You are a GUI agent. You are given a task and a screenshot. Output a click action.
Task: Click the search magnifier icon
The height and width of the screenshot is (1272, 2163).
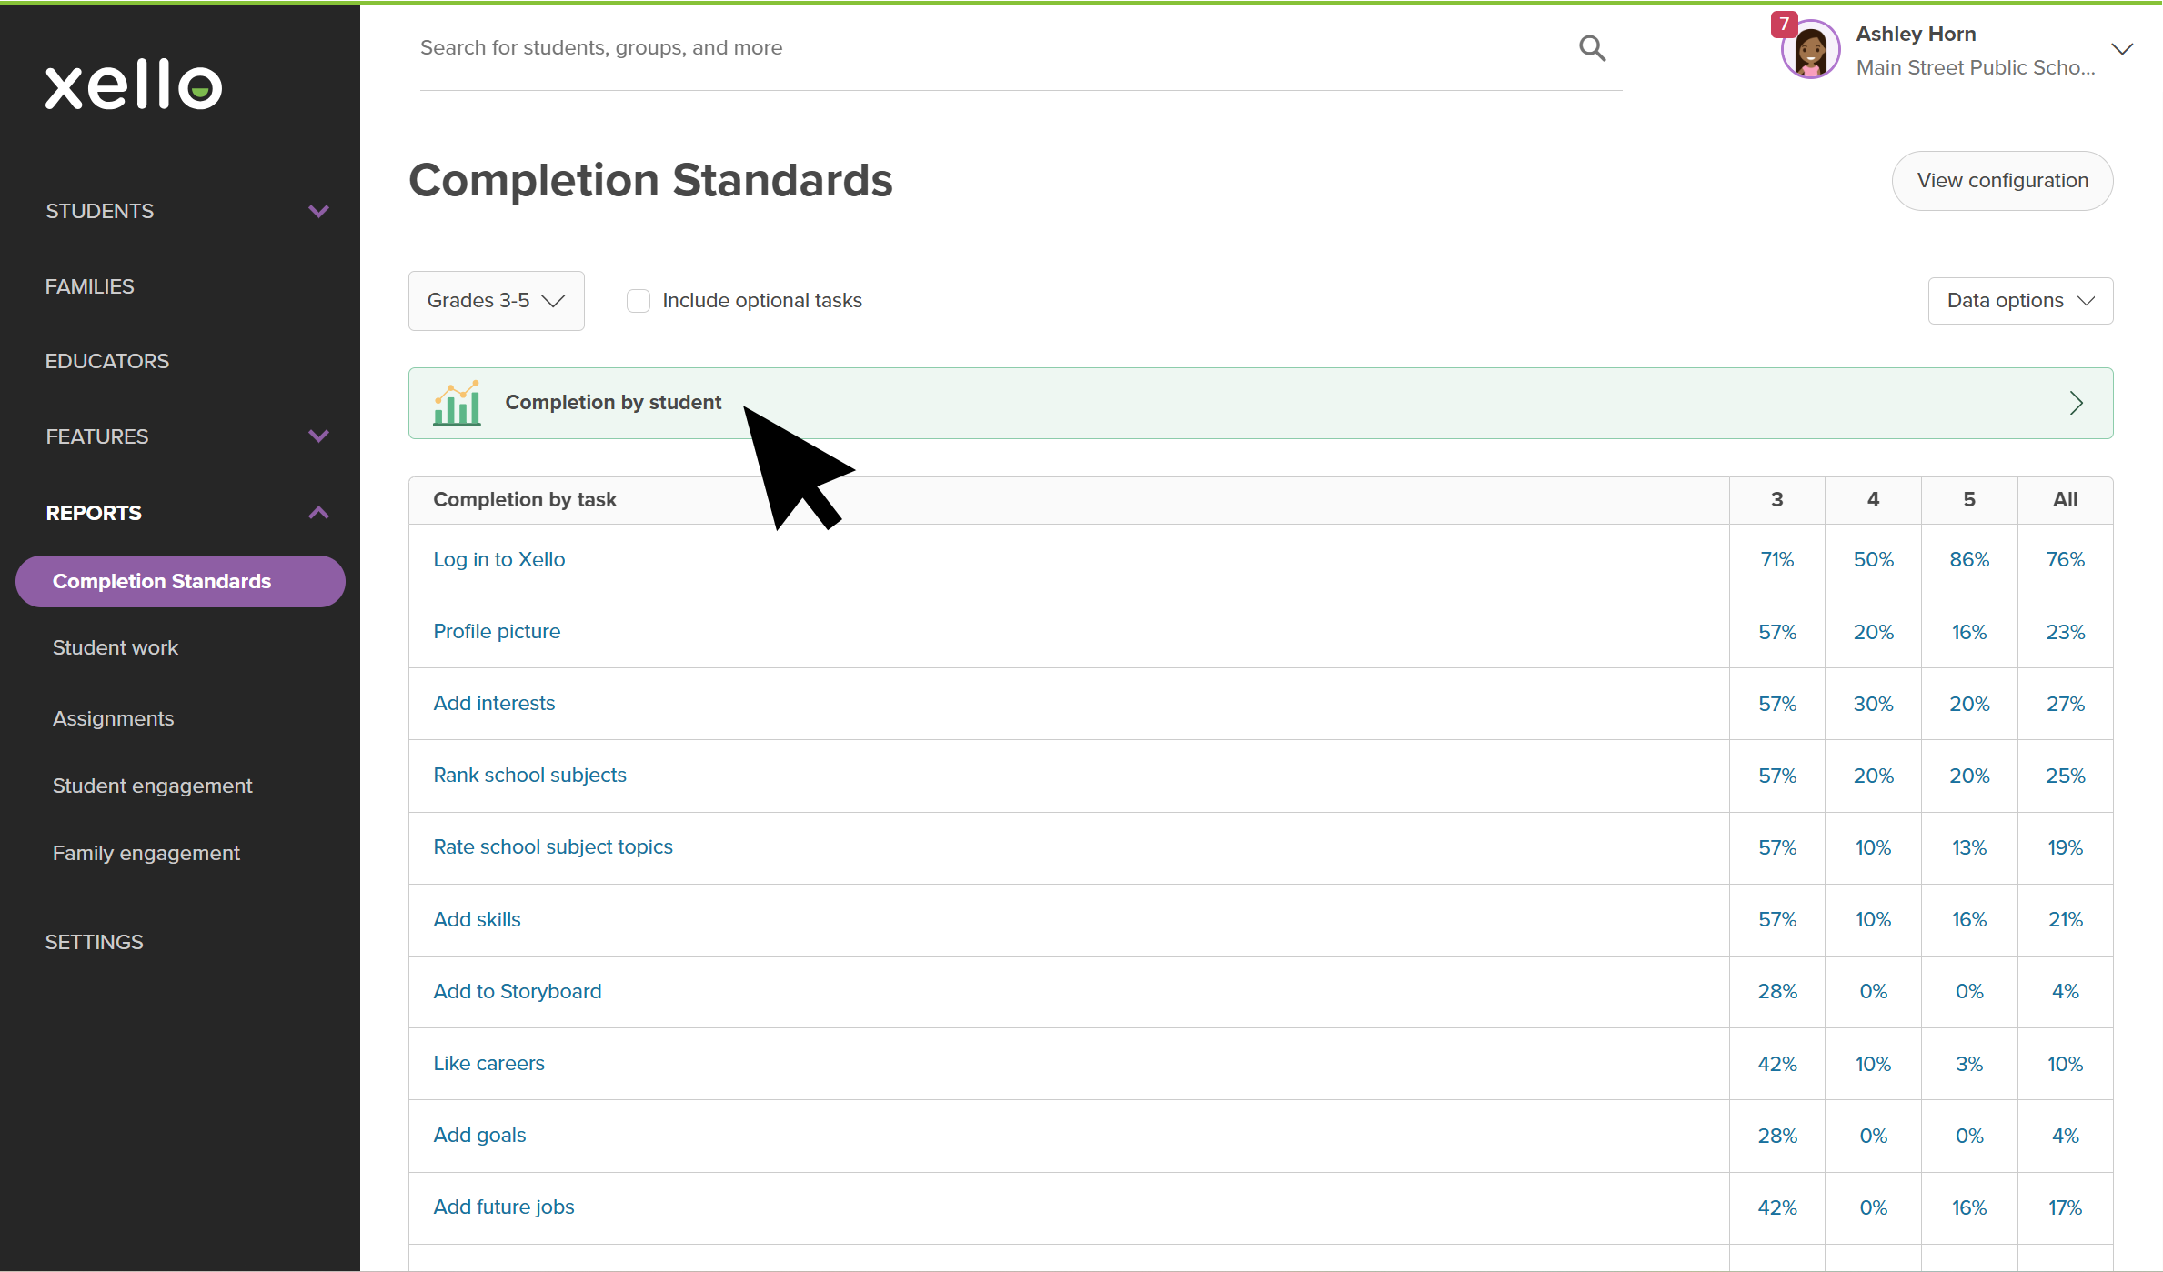[1592, 48]
